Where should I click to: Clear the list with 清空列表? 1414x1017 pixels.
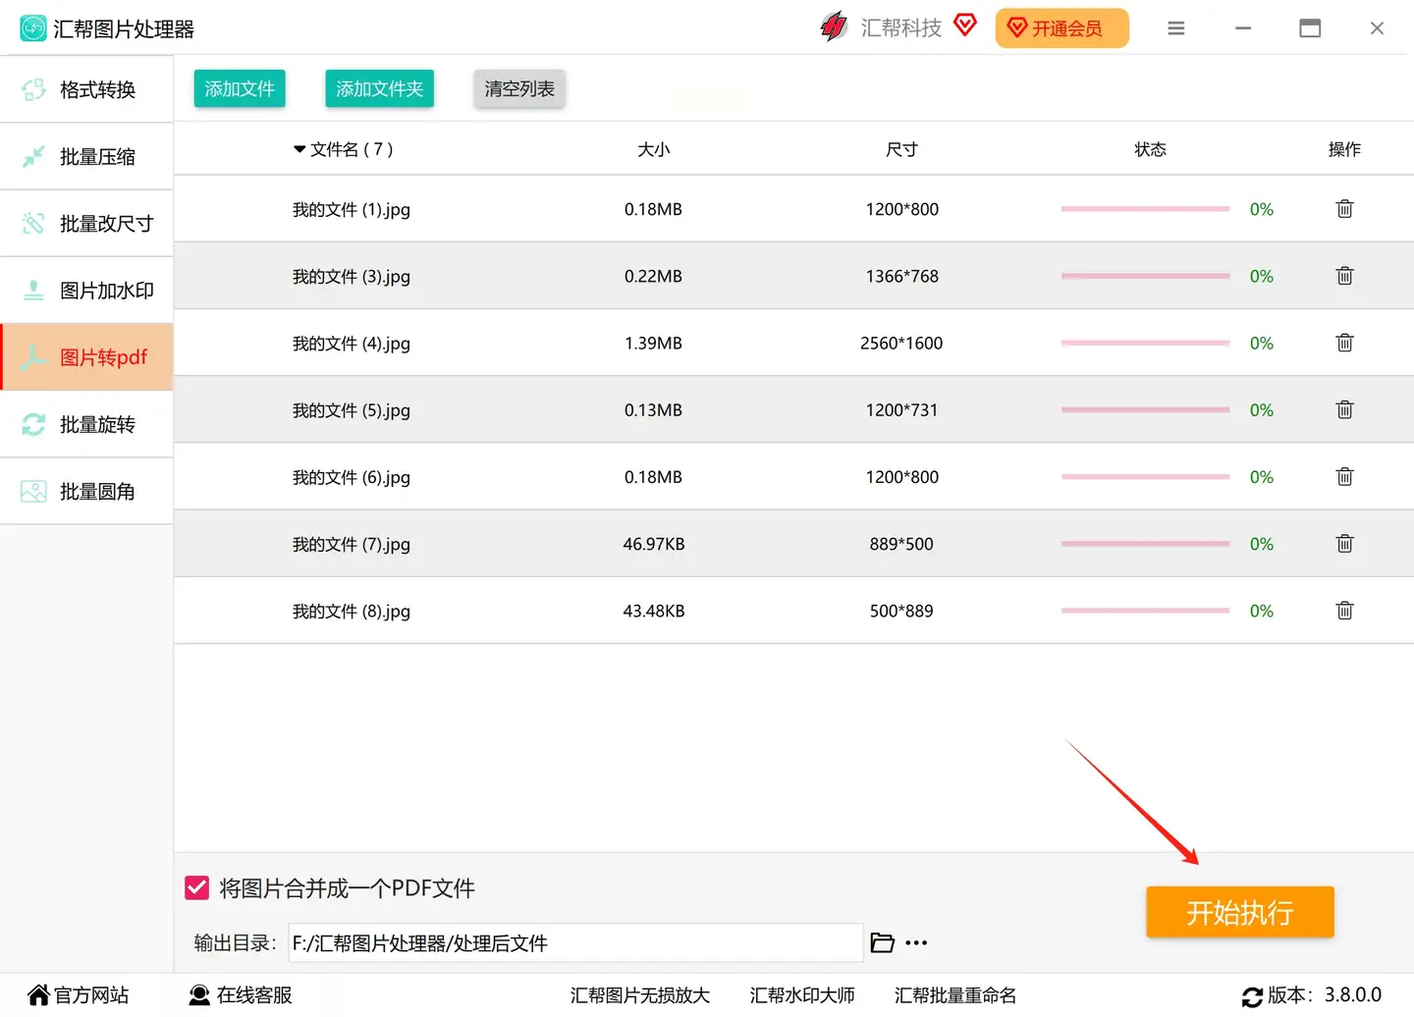(519, 88)
